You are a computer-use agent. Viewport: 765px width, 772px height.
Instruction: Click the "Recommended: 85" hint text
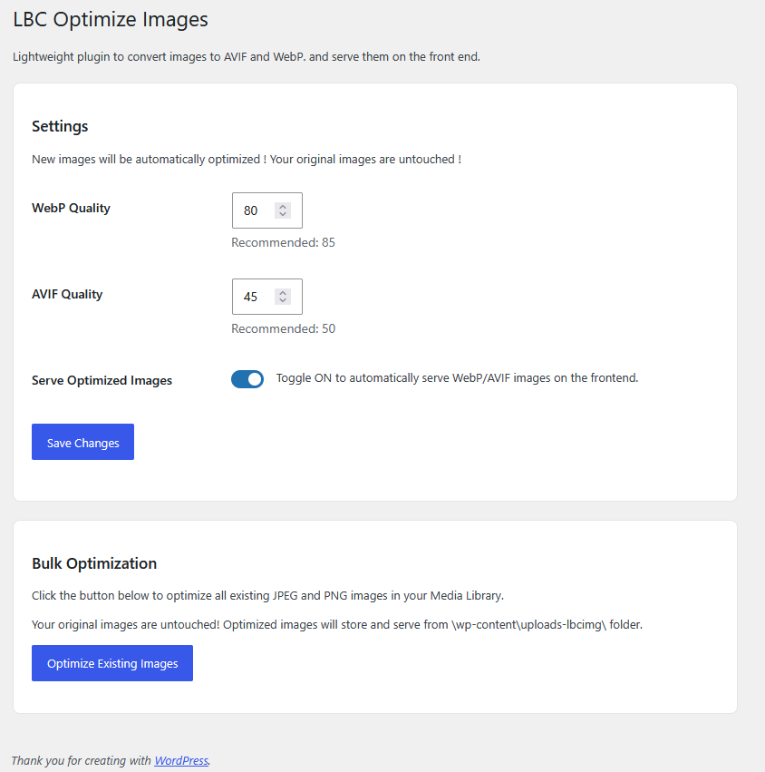click(283, 243)
